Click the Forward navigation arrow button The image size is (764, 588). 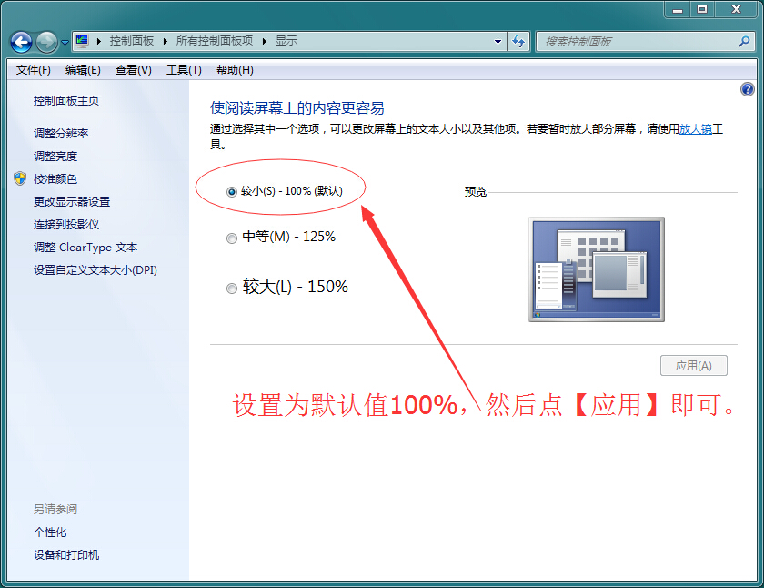(x=46, y=42)
